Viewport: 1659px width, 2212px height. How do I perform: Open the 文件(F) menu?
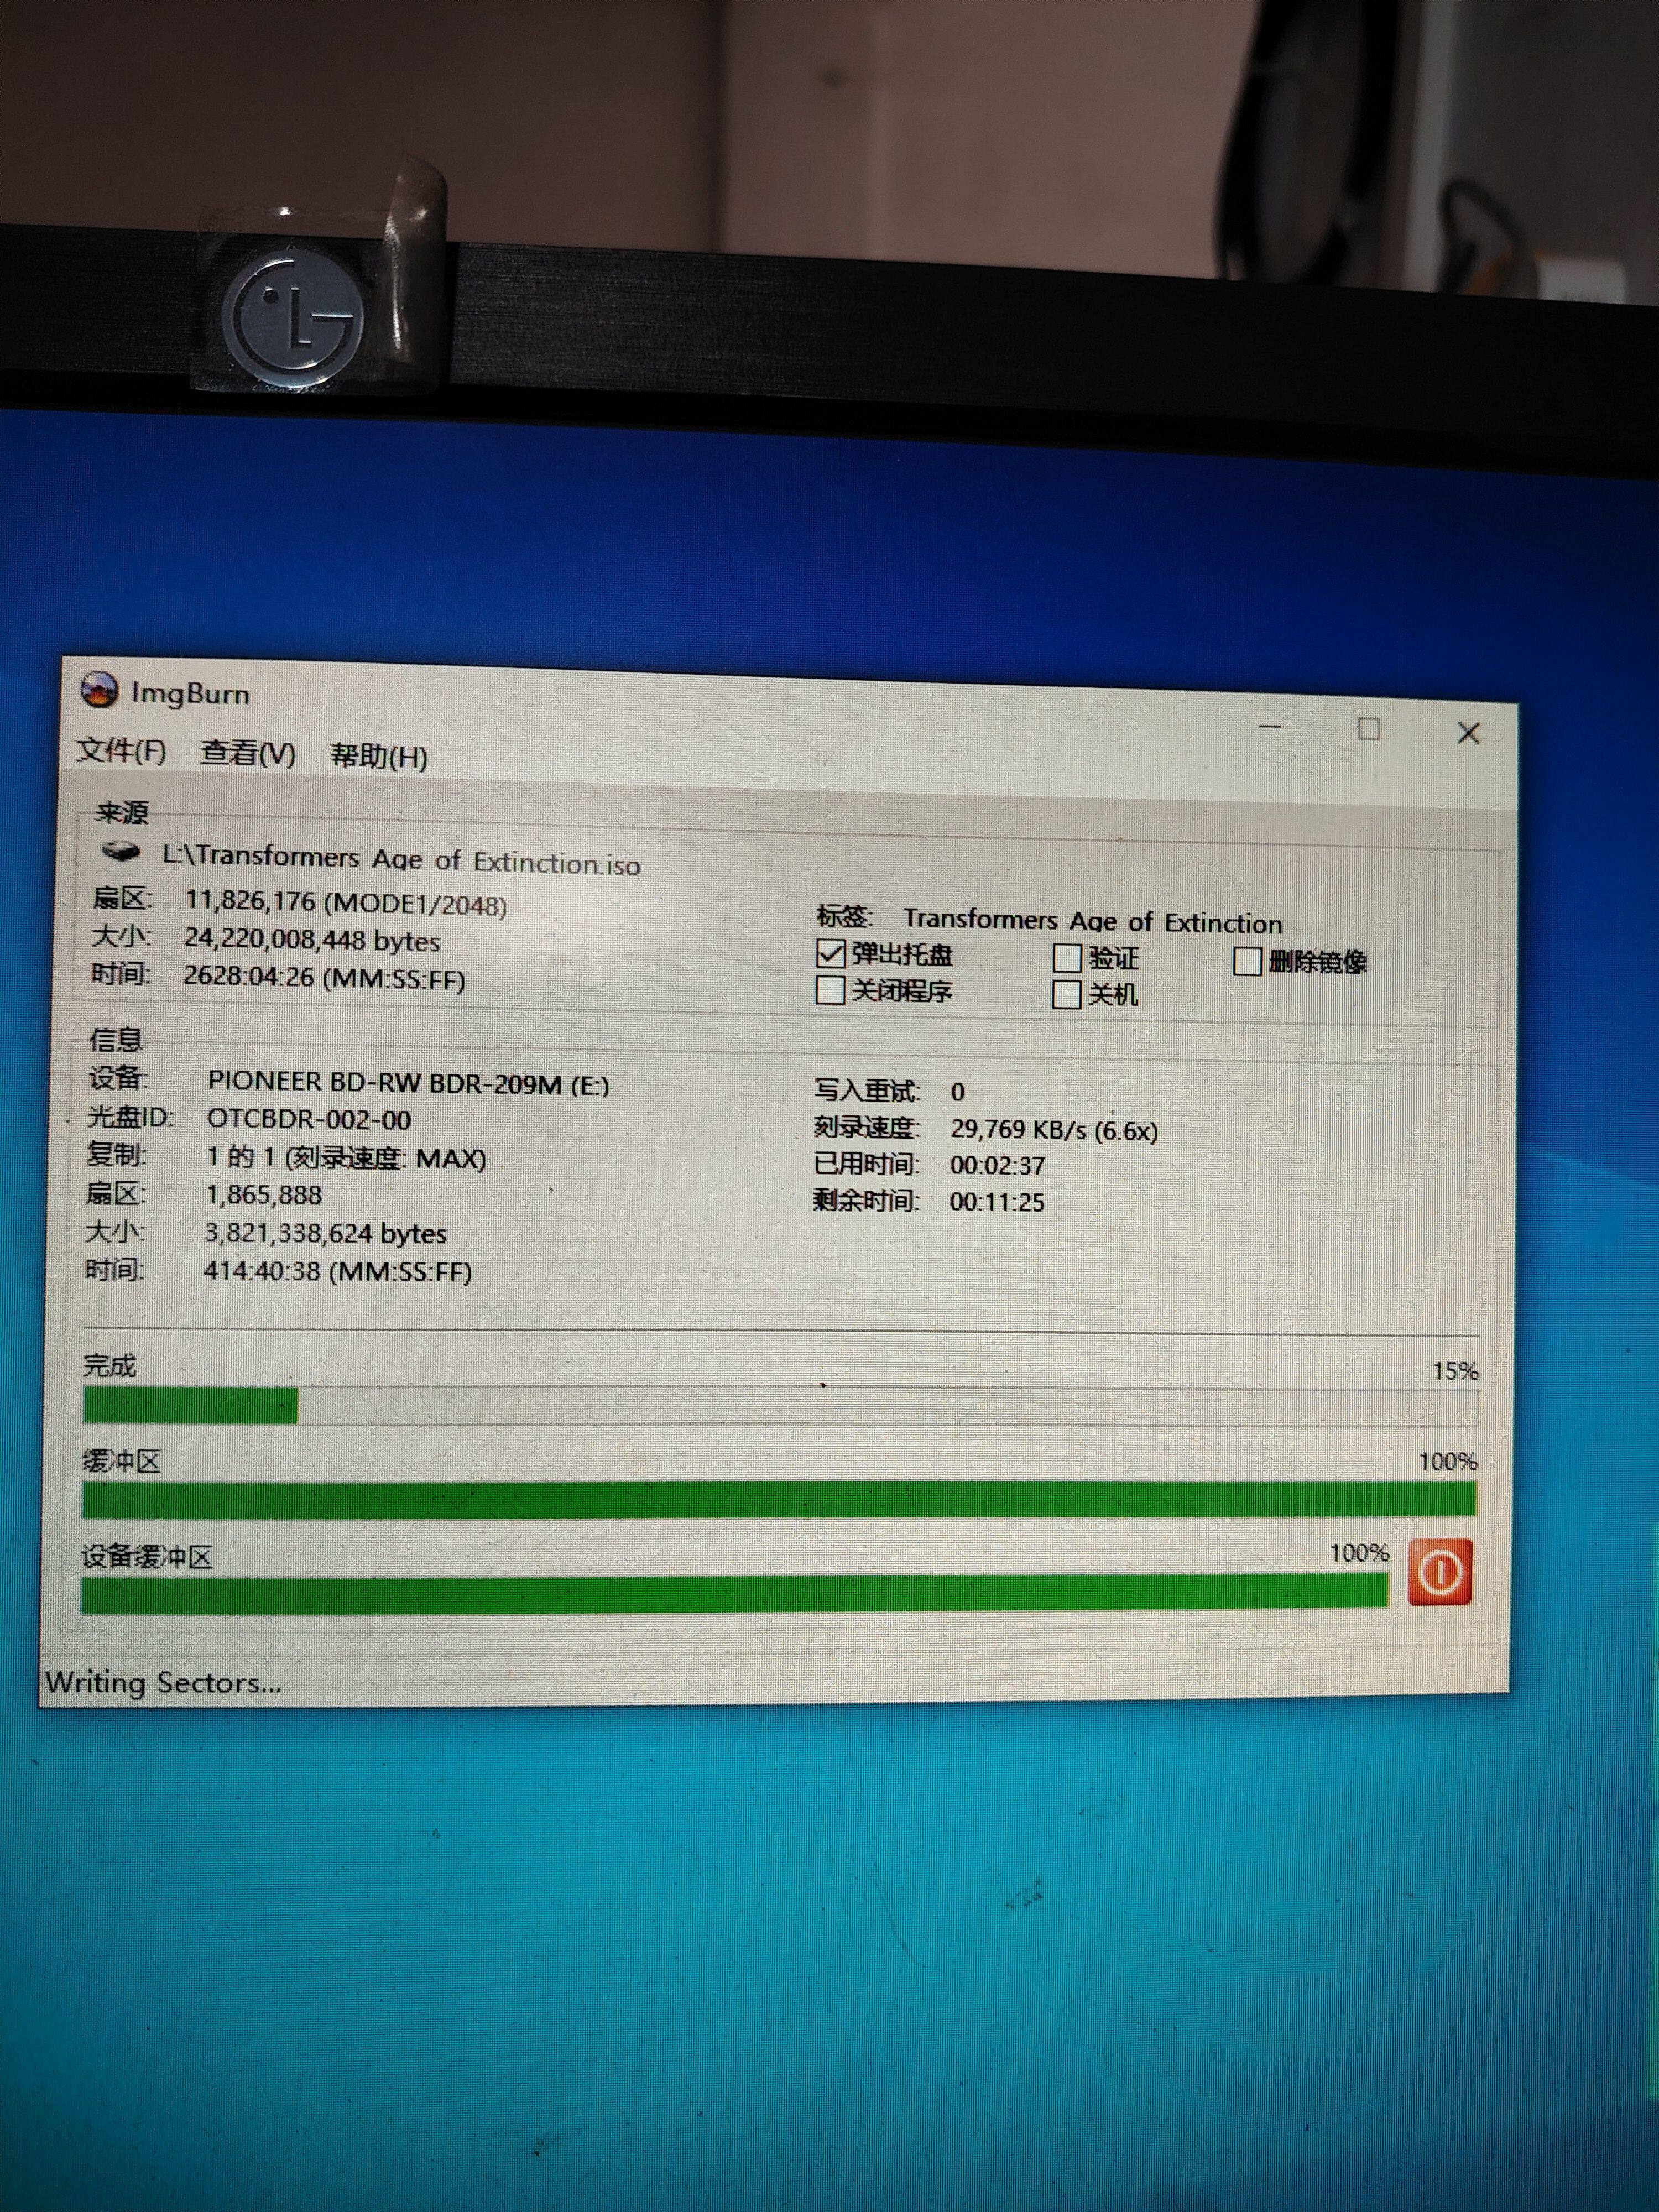pos(121,750)
